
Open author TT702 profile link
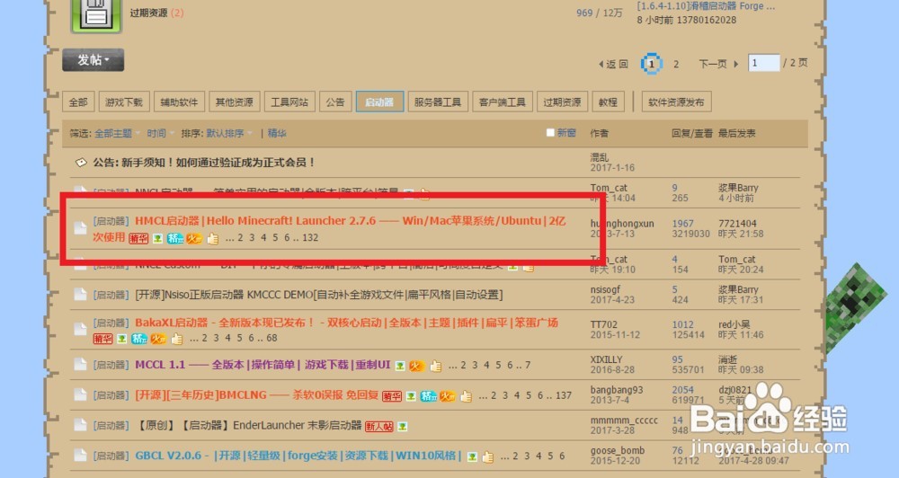tap(604, 324)
